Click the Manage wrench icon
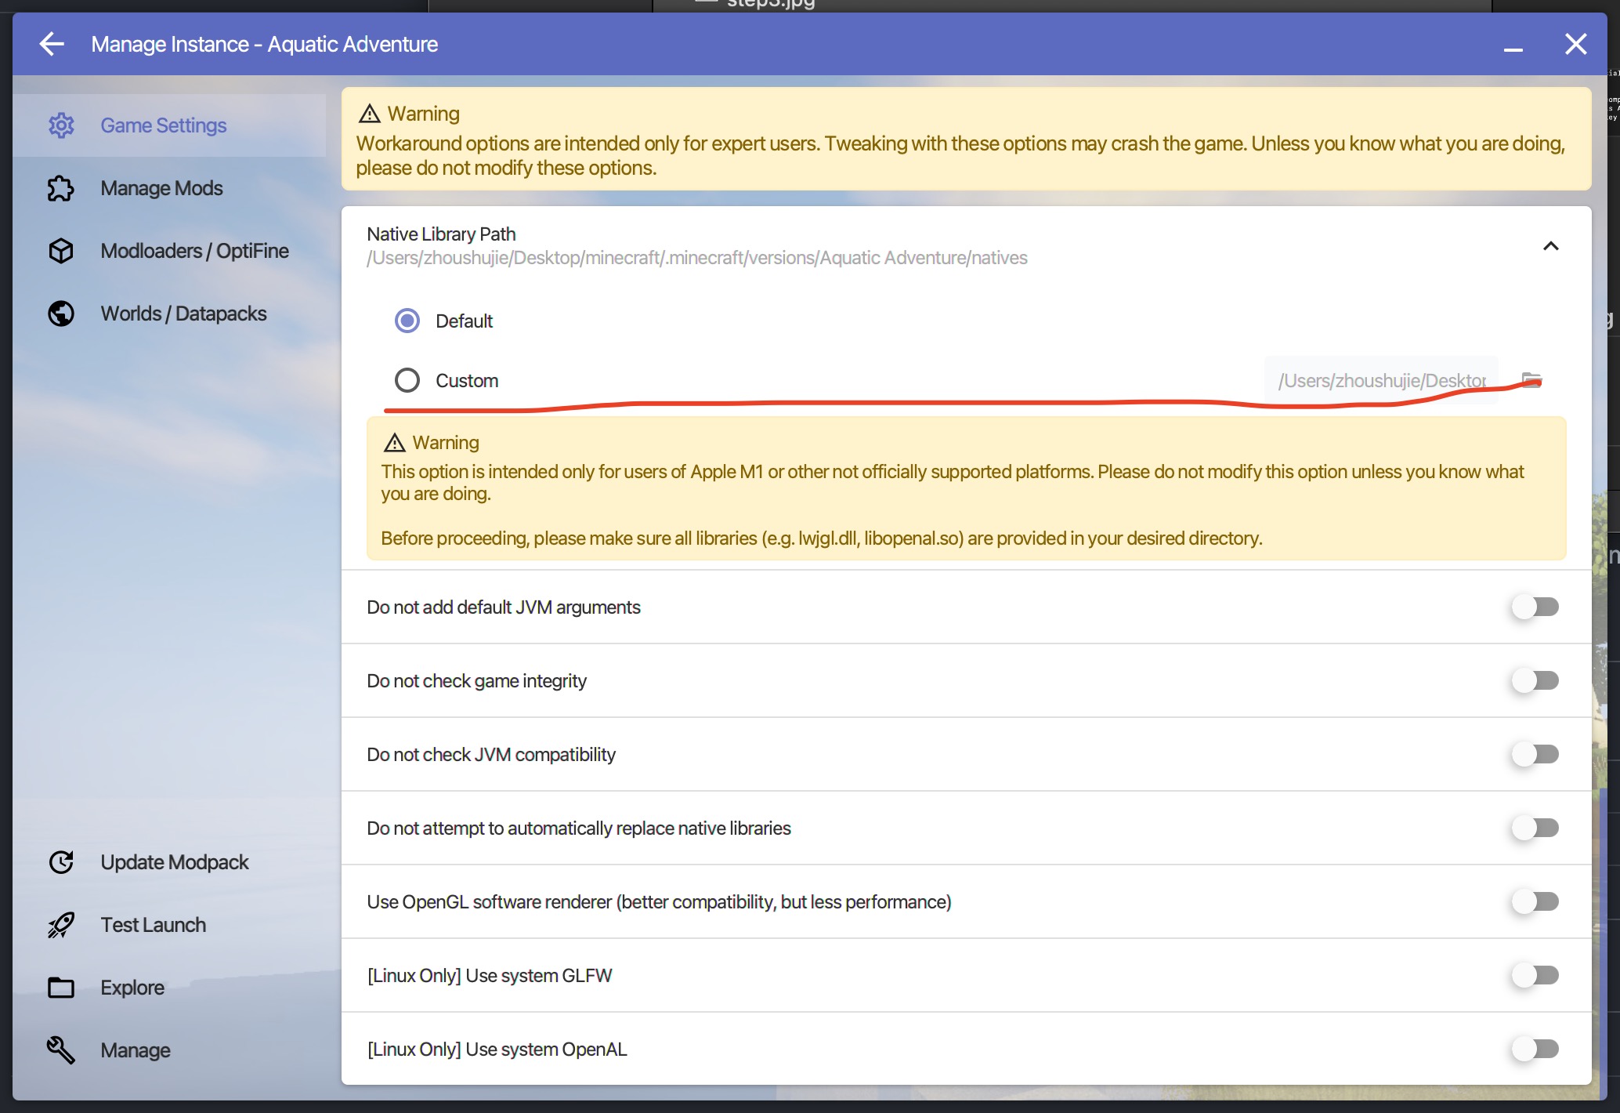The width and height of the screenshot is (1620, 1113). (x=61, y=1050)
